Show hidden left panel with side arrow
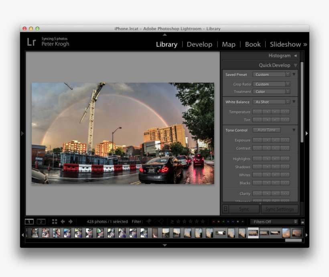329x277 pixels. click(22, 133)
